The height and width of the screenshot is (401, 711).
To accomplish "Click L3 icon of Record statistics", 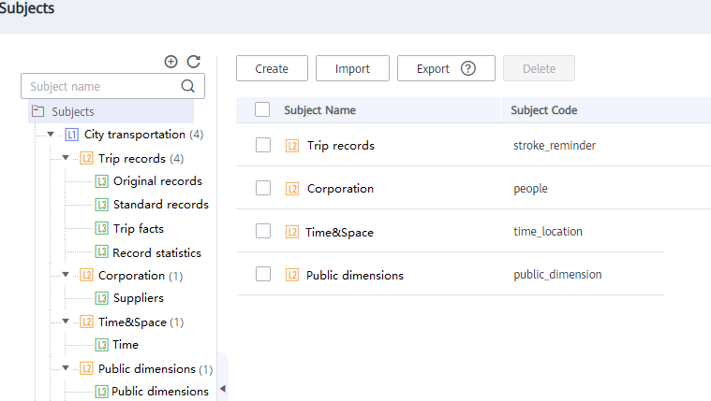I will (x=101, y=252).
